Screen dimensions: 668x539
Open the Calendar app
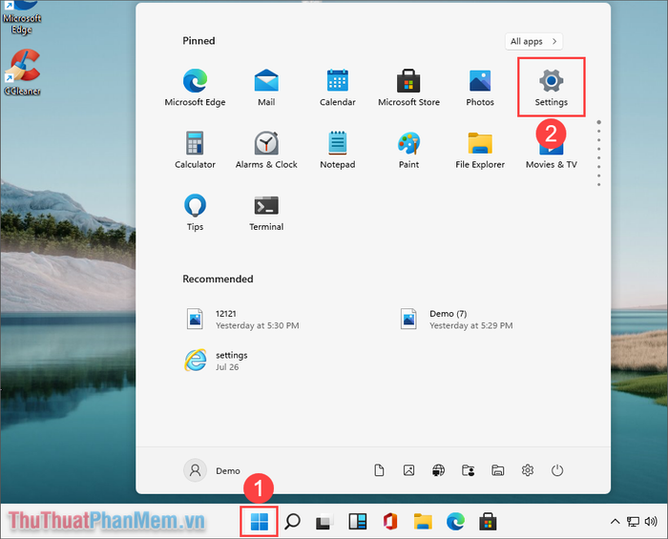pos(338,87)
